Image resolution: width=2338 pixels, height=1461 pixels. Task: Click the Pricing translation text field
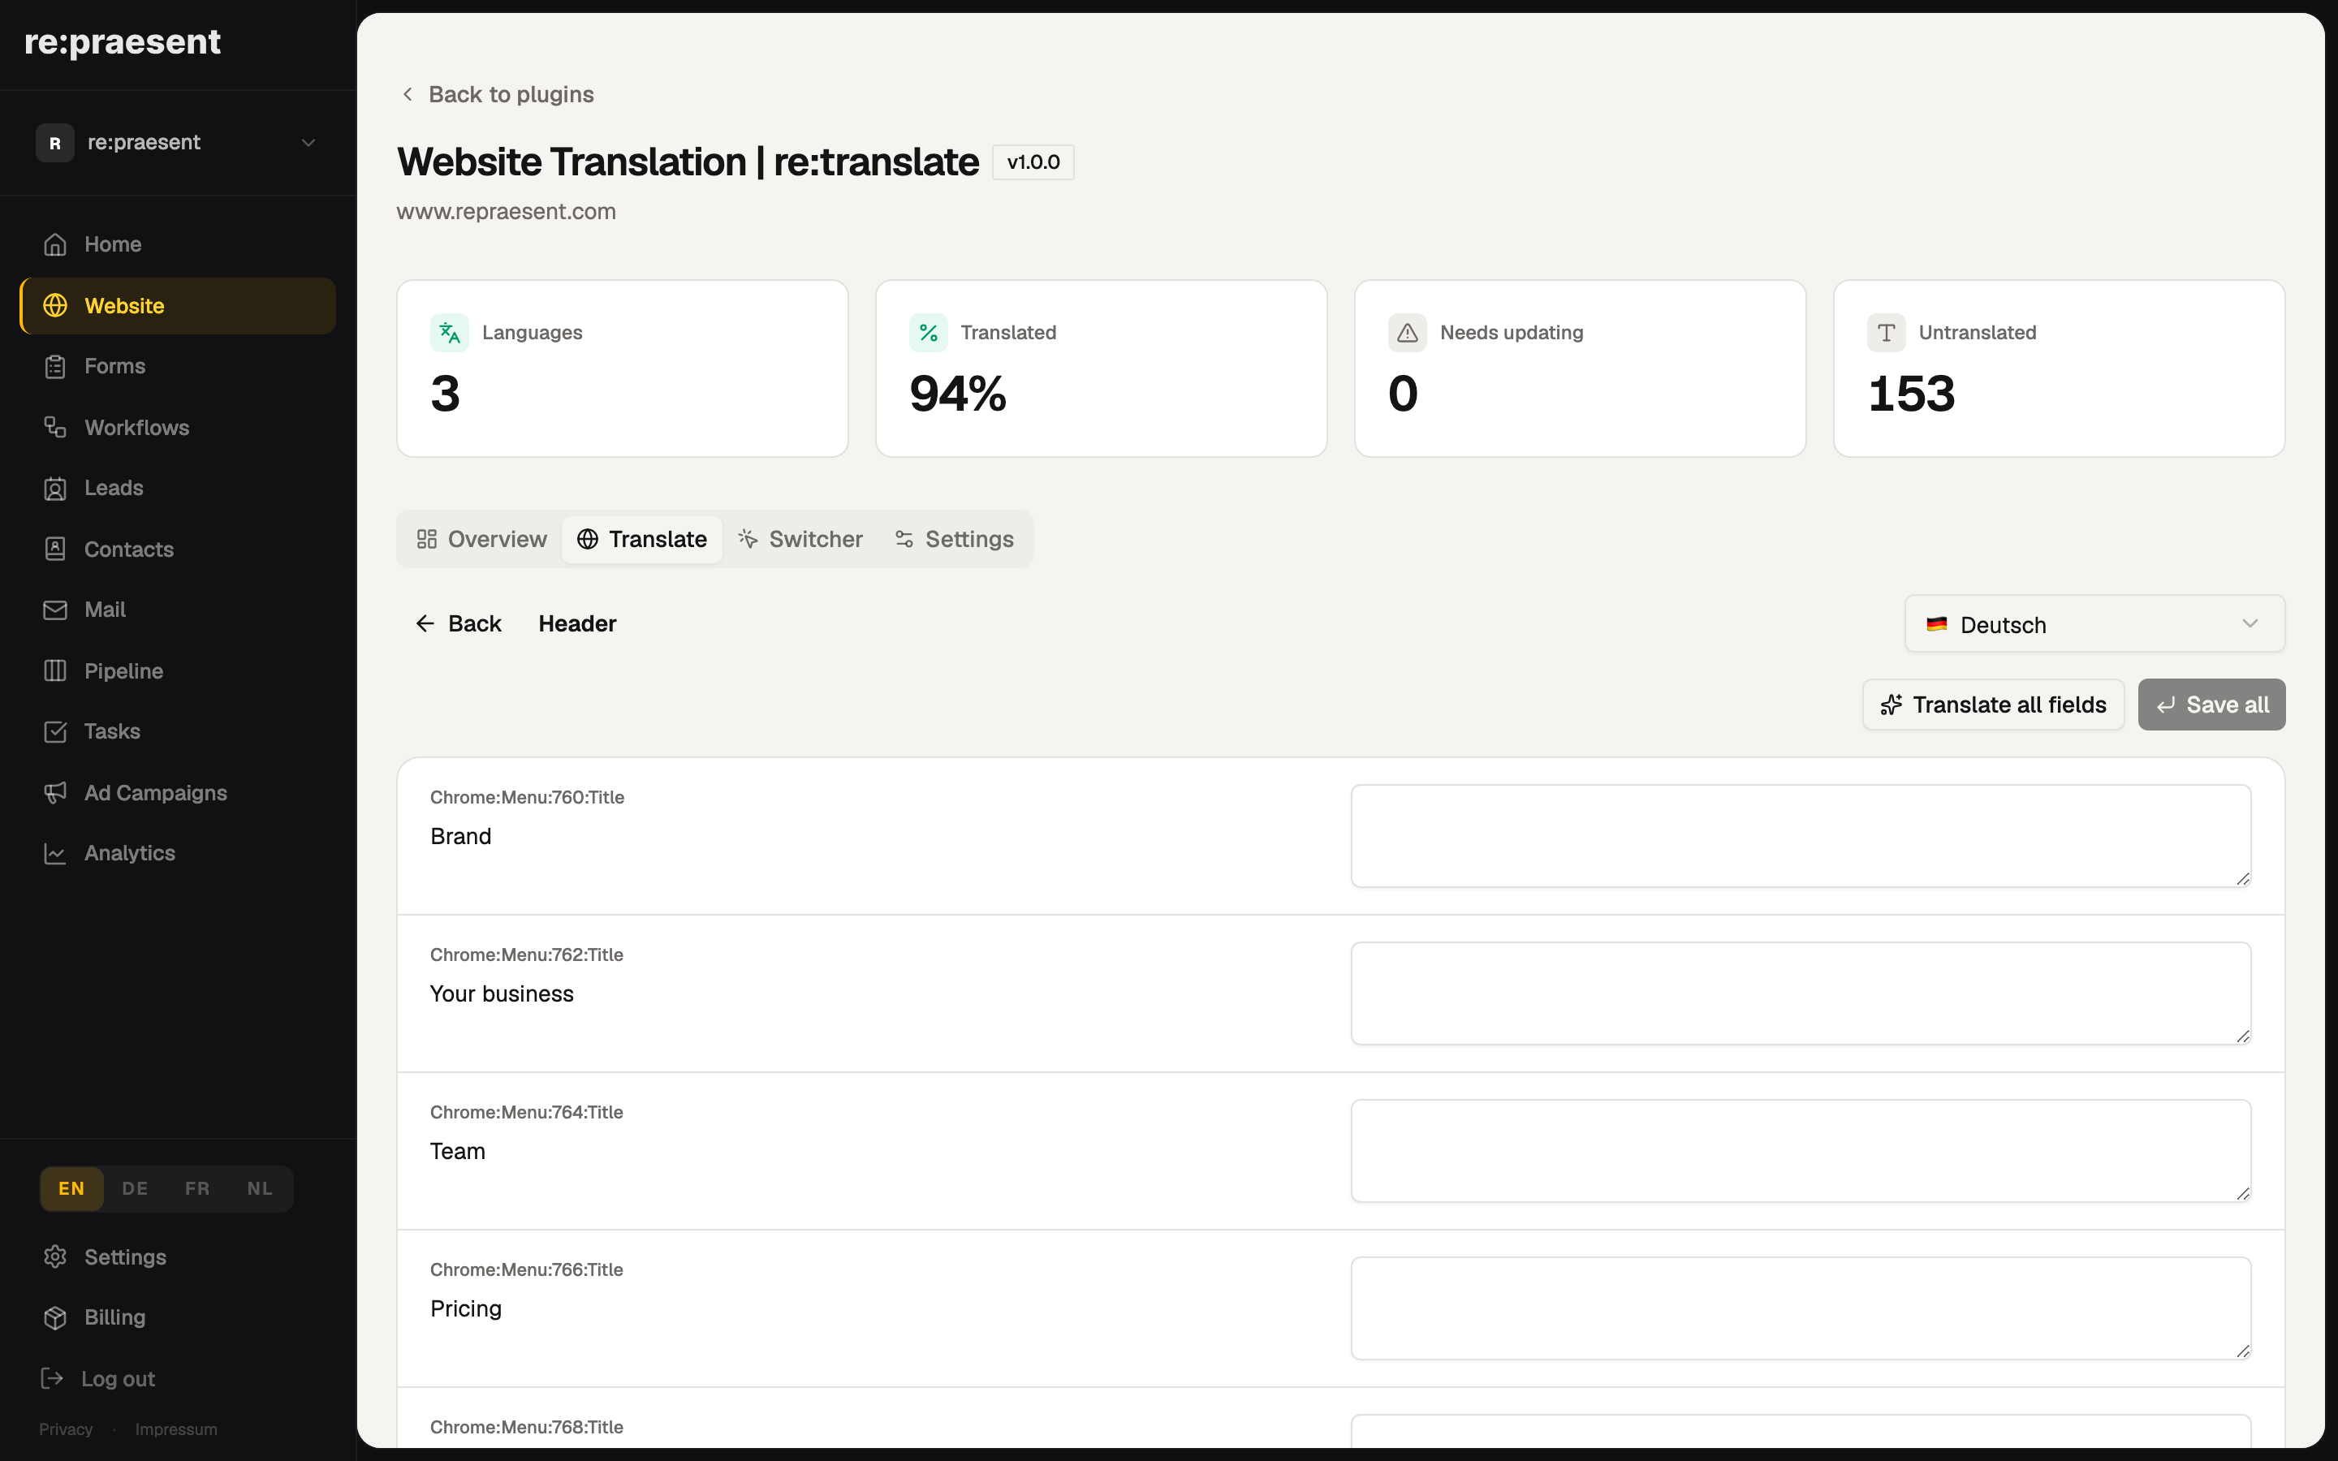1801,1308
